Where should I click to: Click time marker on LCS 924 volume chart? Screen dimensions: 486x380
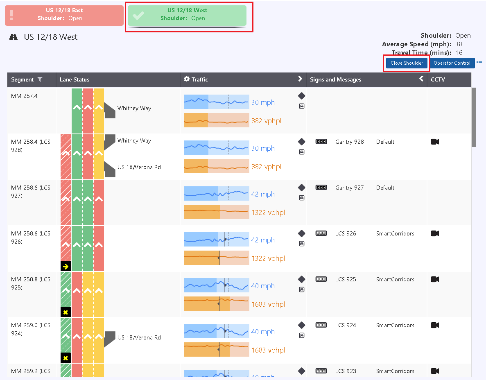[219, 350]
